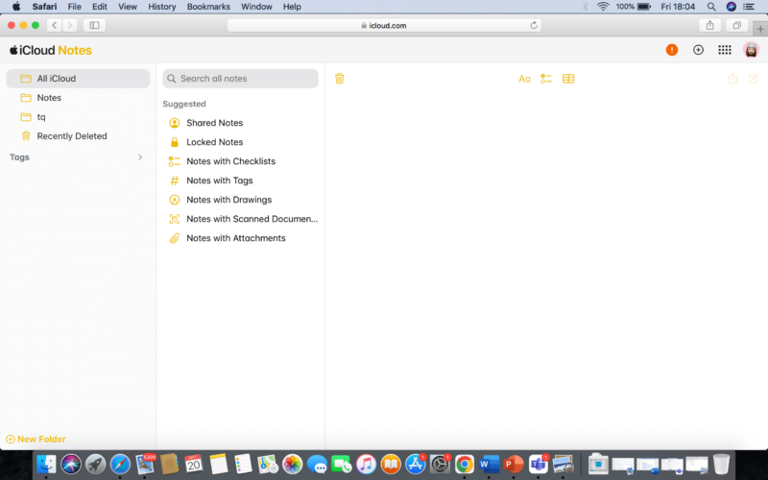Screen dimensions: 768x480
Task: Open PowerPoint in the Dock
Action: pyautogui.click(x=514, y=464)
